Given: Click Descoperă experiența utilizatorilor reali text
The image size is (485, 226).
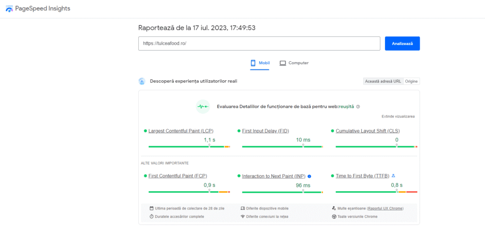Looking at the screenshot, I should tap(194, 81).
